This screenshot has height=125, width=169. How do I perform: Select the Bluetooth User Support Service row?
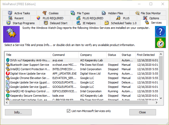82,65
